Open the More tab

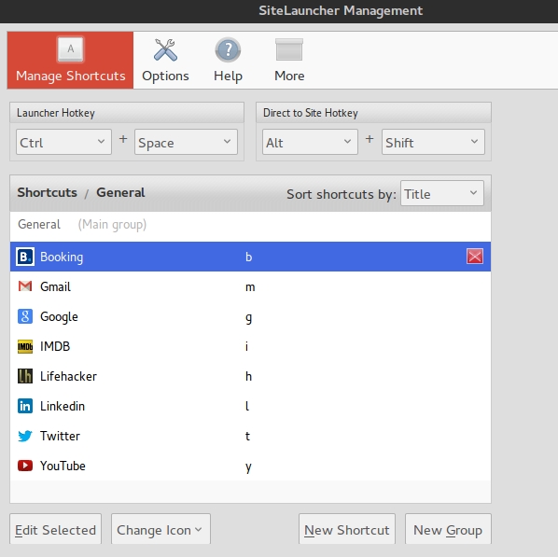tap(289, 60)
